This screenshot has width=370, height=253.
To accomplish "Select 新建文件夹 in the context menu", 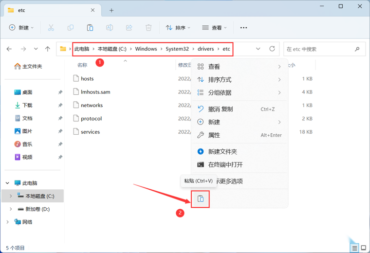I will [222, 152].
